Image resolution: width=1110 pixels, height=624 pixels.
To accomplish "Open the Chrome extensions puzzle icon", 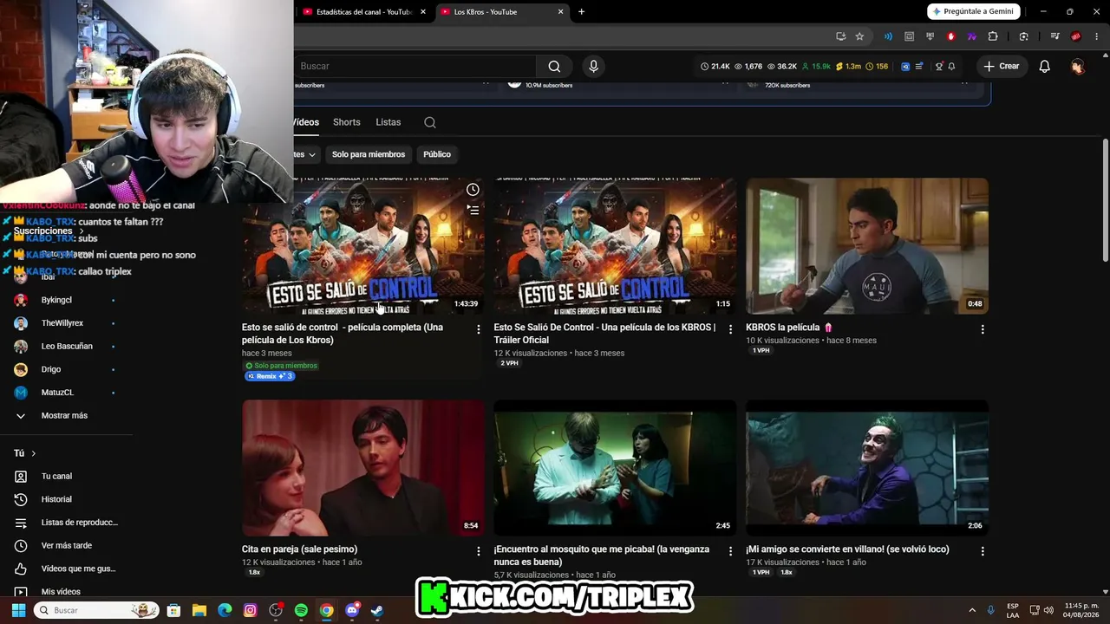I will pos(993,36).
